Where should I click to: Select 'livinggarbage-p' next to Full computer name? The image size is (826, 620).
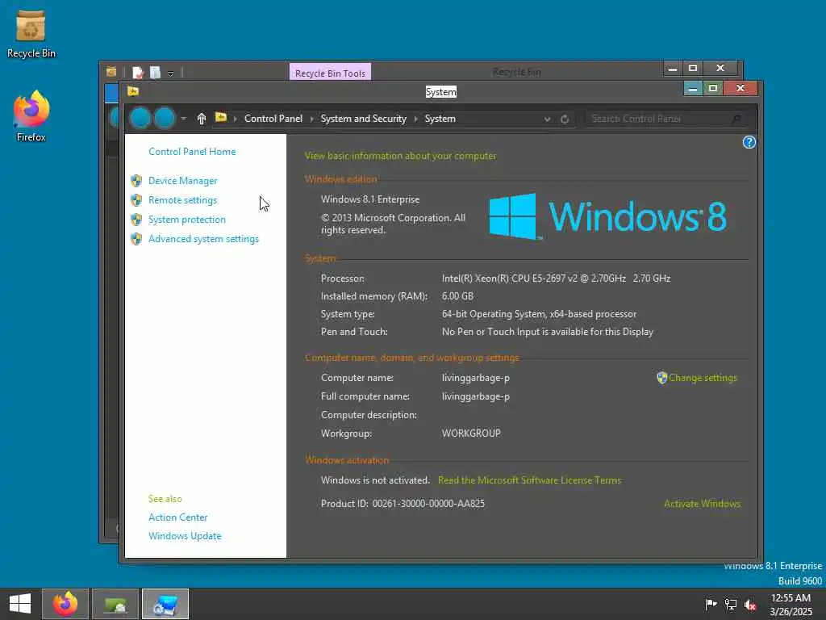476,396
